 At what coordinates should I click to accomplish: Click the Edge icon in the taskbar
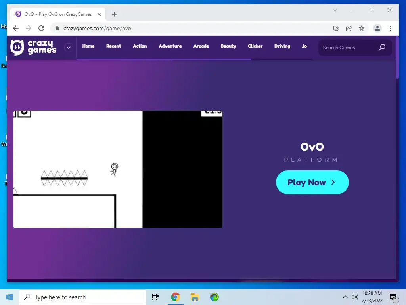point(214,297)
